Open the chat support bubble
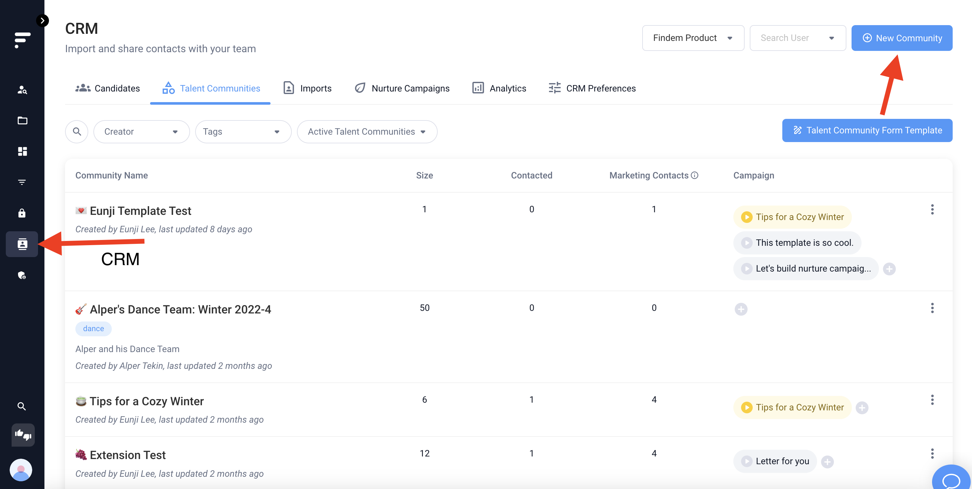This screenshot has width=972, height=489. click(x=952, y=478)
